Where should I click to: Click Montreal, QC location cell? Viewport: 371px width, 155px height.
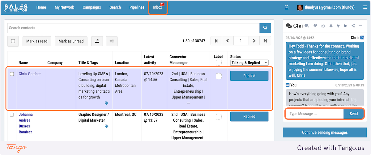coord(126,114)
